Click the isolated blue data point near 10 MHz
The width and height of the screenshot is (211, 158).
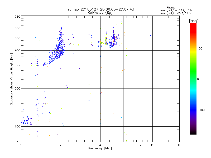(150, 36)
